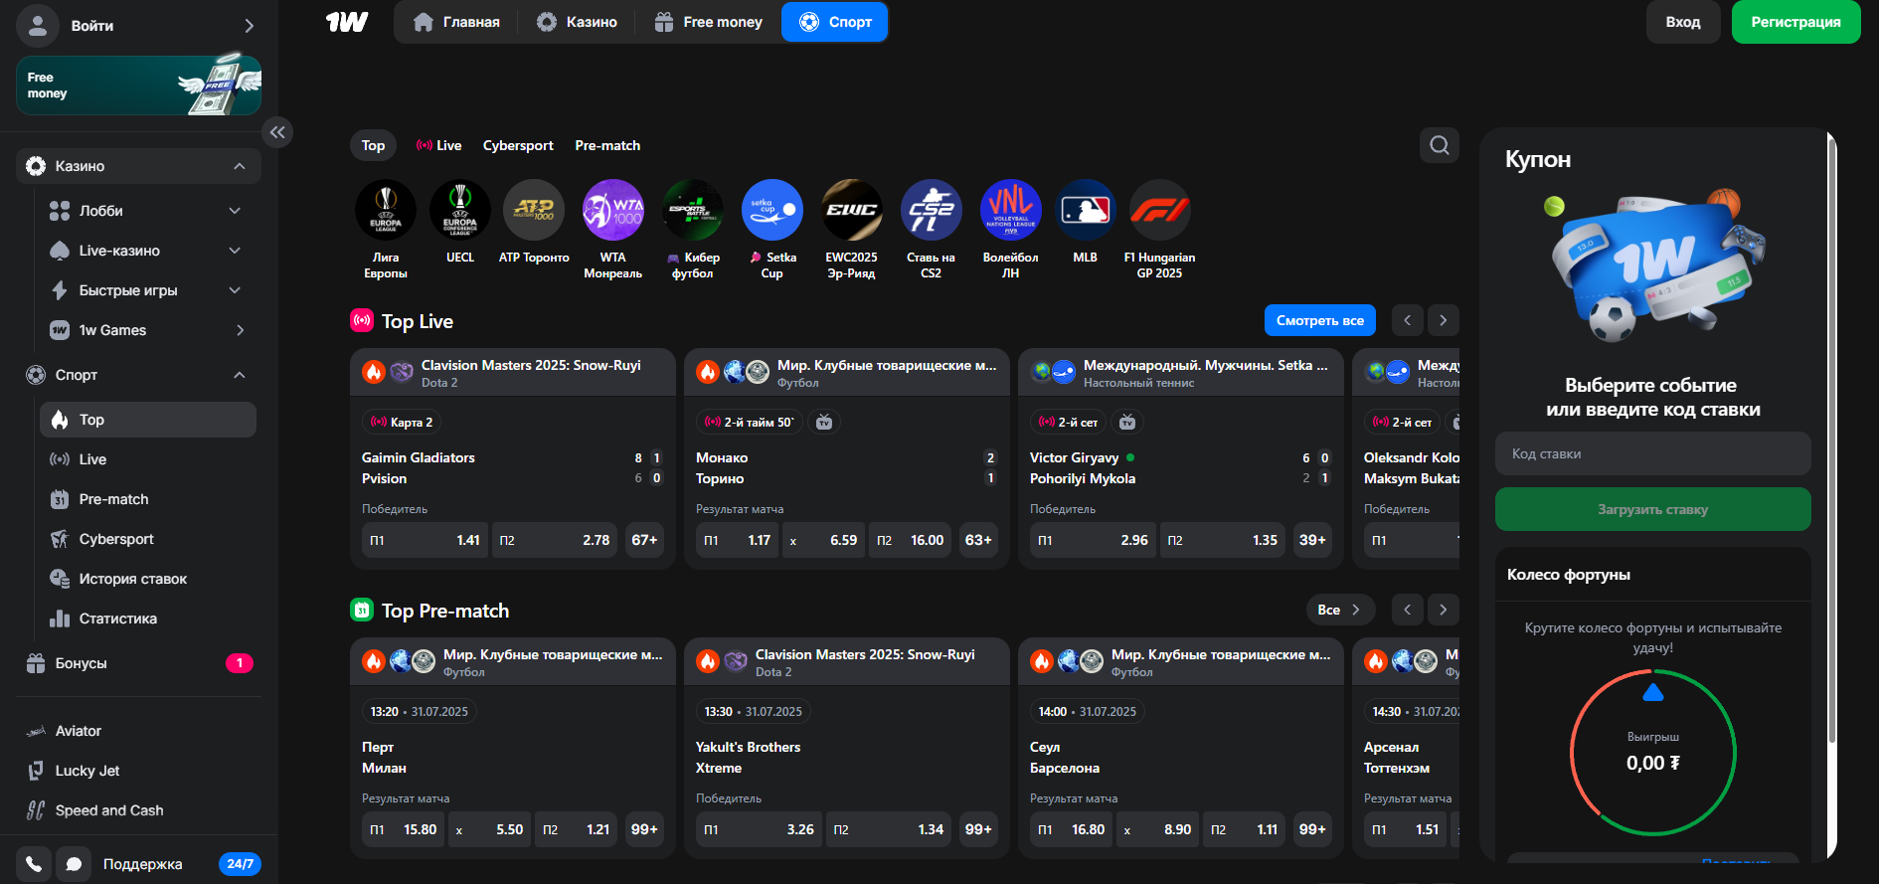Go to next Top Live matches

(1444, 320)
